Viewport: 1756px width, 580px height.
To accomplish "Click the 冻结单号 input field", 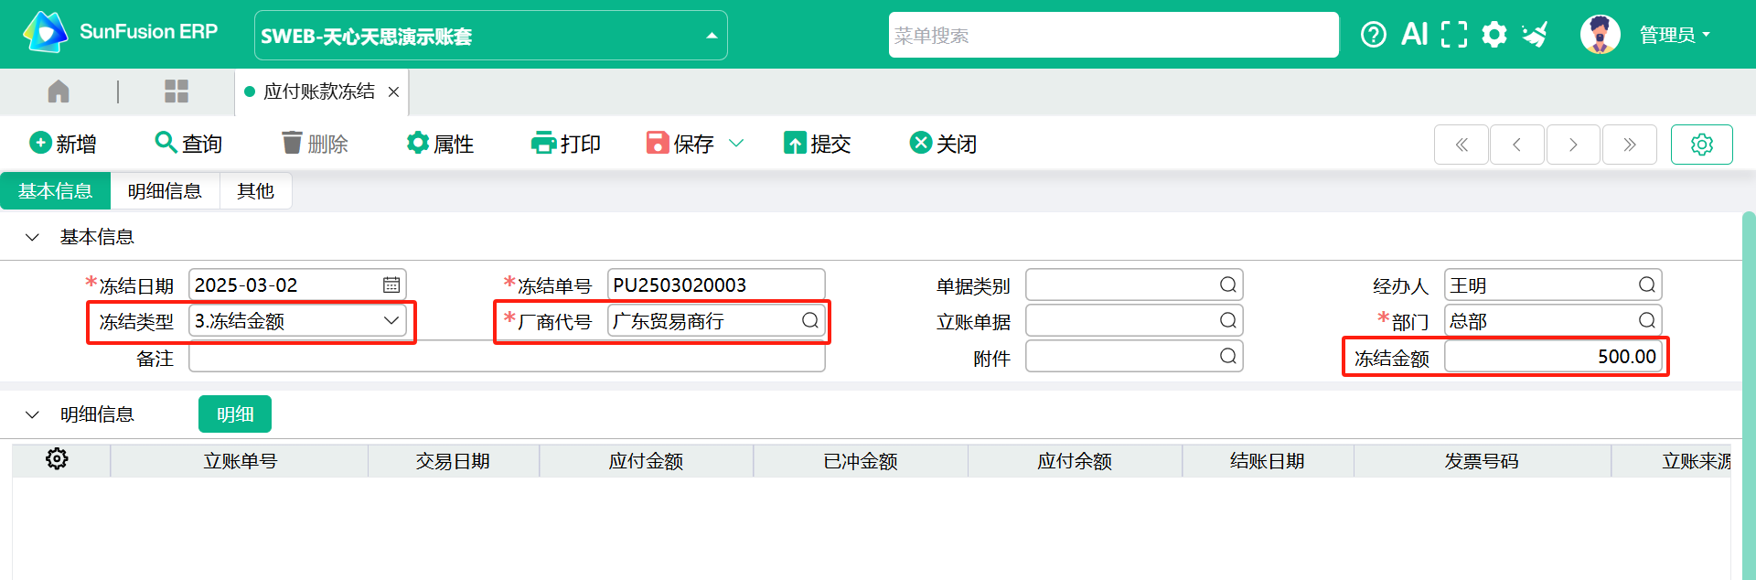I will point(716,285).
